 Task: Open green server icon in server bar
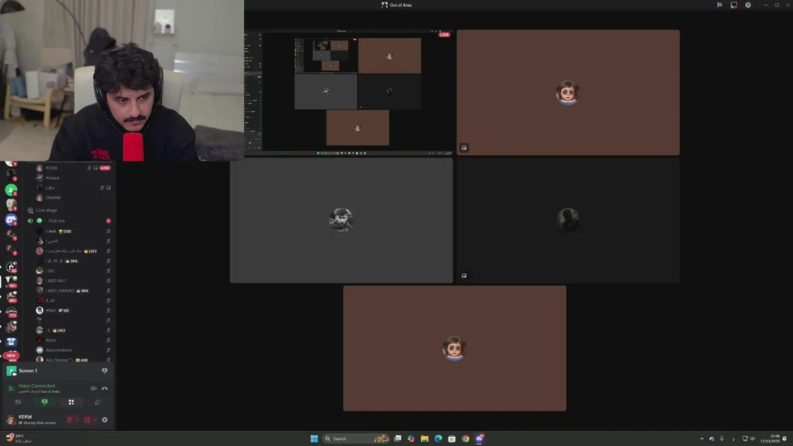click(x=11, y=190)
